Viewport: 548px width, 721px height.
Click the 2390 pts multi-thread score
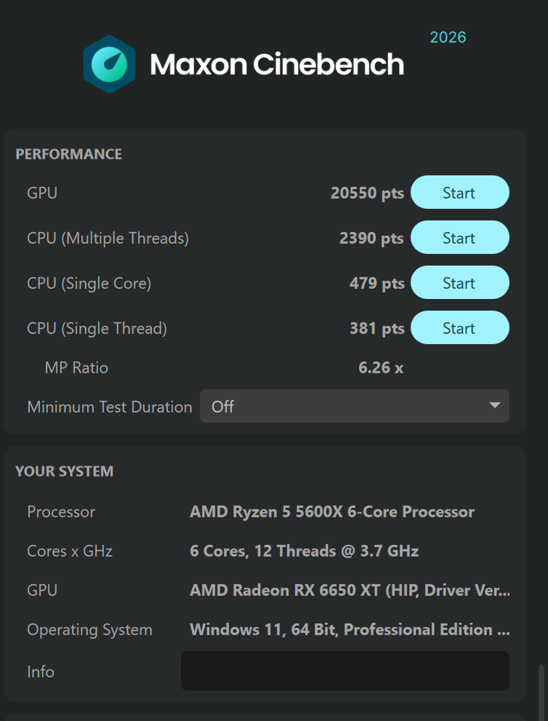[x=371, y=238]
